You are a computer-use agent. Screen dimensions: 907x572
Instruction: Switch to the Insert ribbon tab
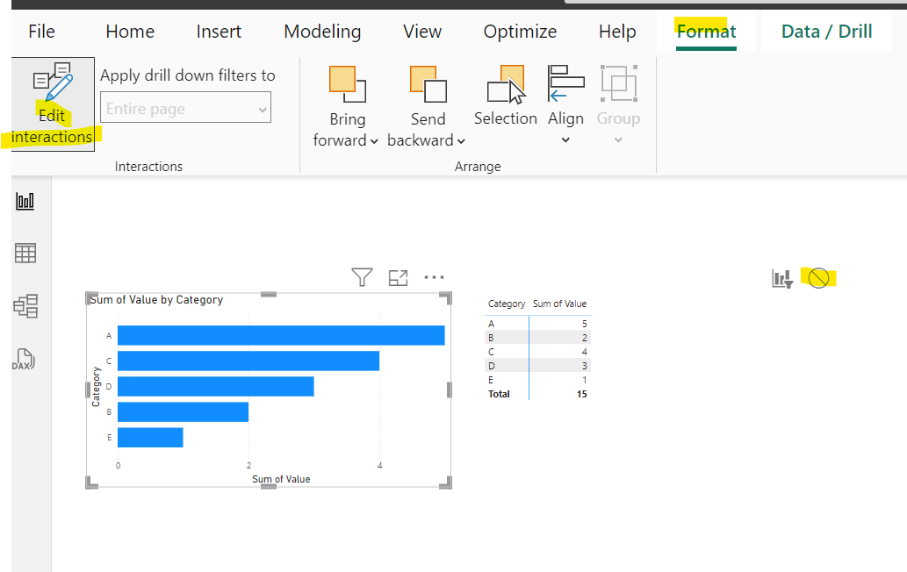tap(219, 32)
